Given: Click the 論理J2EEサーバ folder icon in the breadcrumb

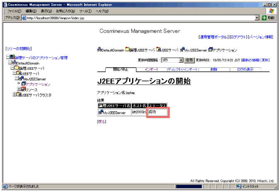Looking at the screenshot, I should tap(127, 49).
